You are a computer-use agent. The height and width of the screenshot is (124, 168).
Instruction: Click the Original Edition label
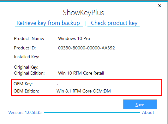click(29, 73)
